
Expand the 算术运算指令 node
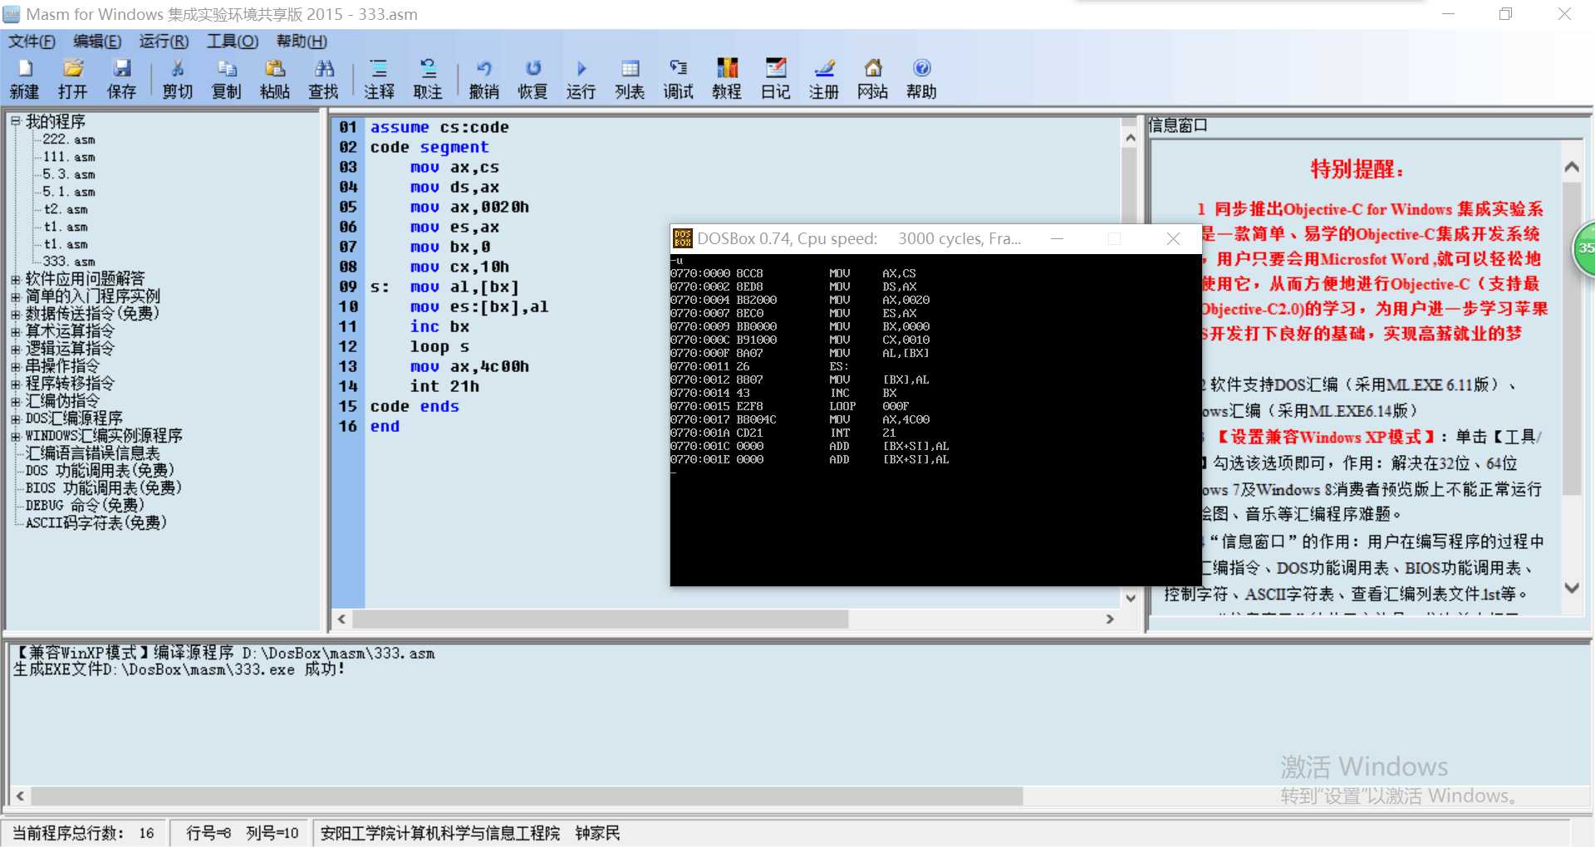point(15,331)
